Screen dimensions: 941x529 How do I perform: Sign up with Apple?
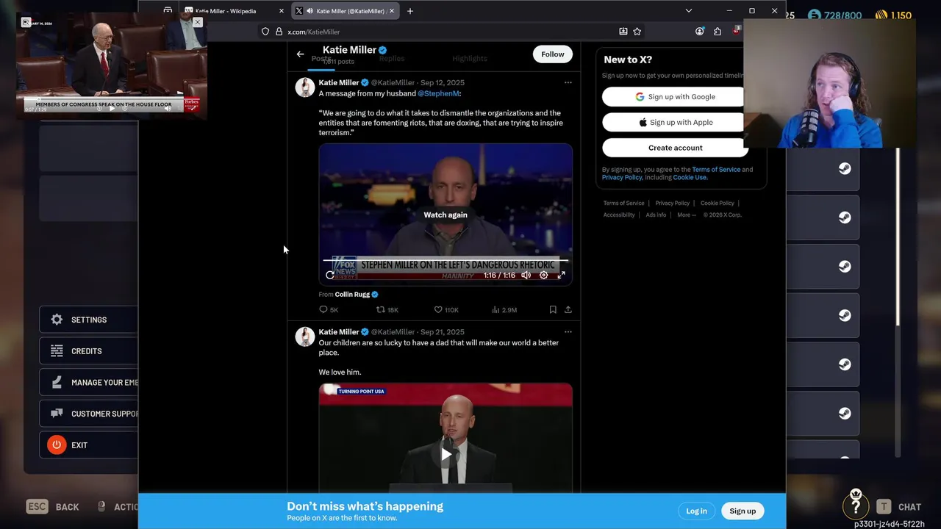pyautogui.click(x=675, y=123)
